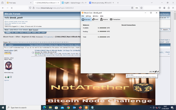176x110 pixels.
Task: Switch to the ImgBB Upload Image tab
Action: (74, 3)
